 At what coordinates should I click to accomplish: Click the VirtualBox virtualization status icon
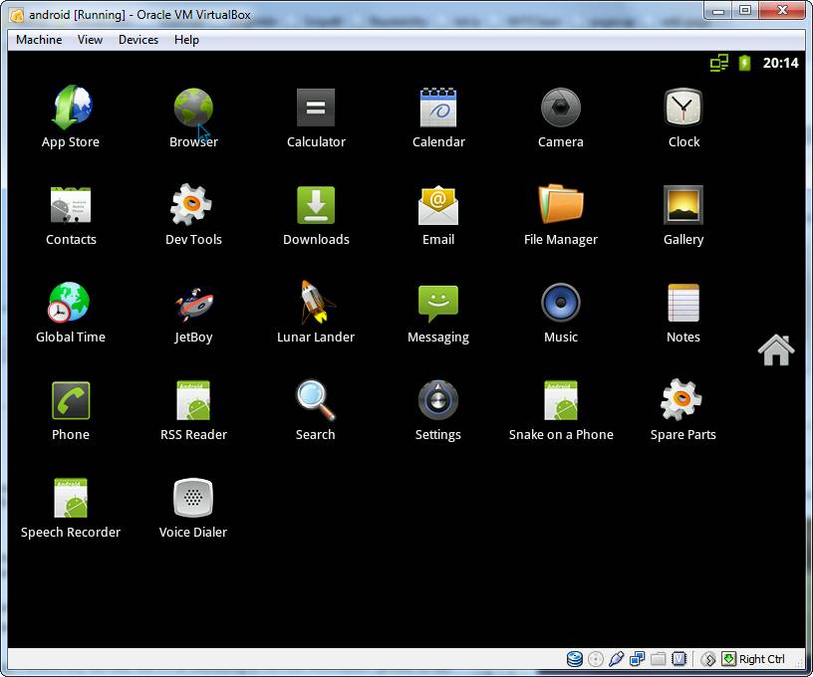[x=678, y=659]
